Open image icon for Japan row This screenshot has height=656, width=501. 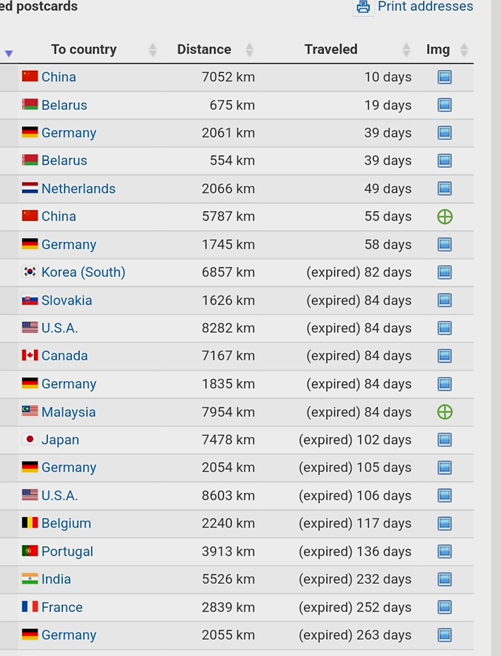444,440
